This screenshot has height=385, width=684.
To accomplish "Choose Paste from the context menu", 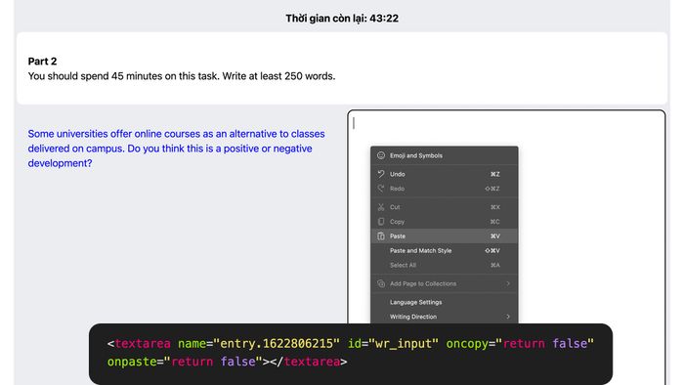I will point(444,235).
